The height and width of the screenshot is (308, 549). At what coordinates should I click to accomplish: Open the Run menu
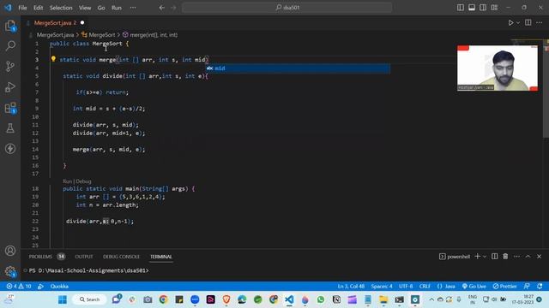(117, 8)
